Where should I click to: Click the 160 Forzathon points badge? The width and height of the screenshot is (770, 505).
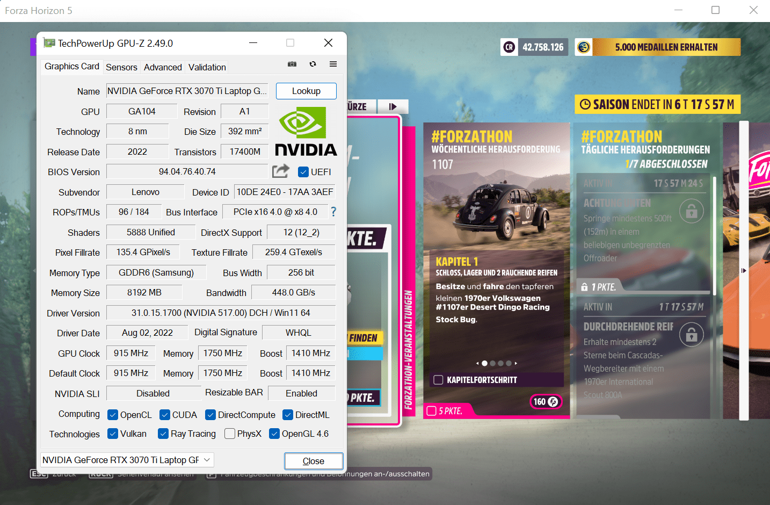click(546, 401)
